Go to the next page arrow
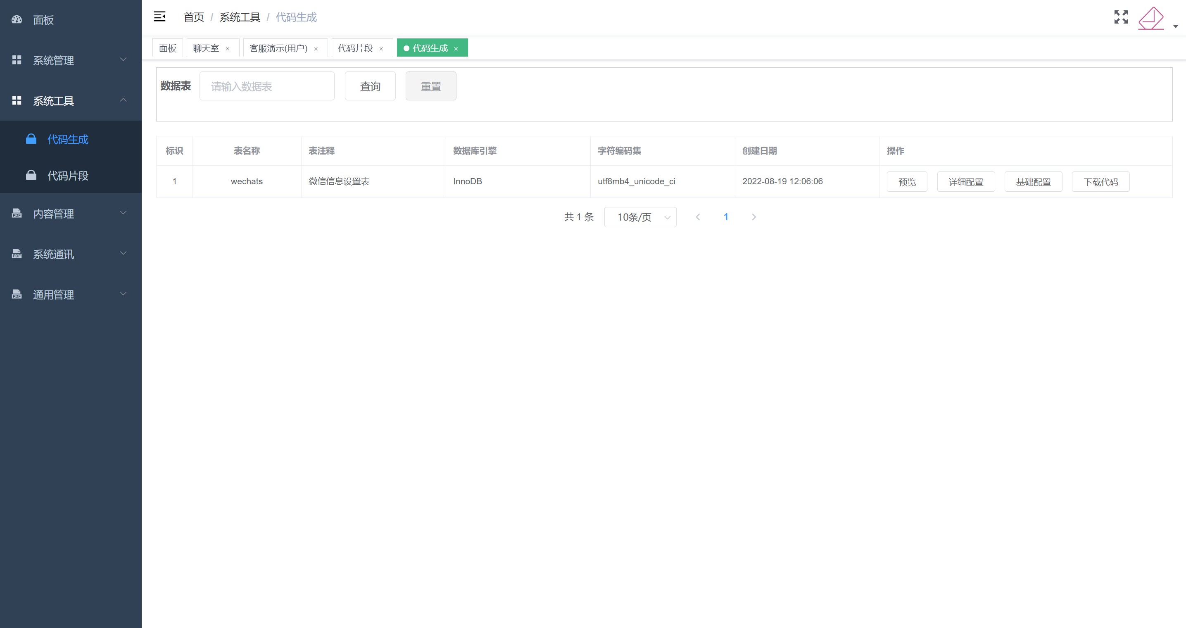This screenshot has width=1186, height=628. click(753, 217)
